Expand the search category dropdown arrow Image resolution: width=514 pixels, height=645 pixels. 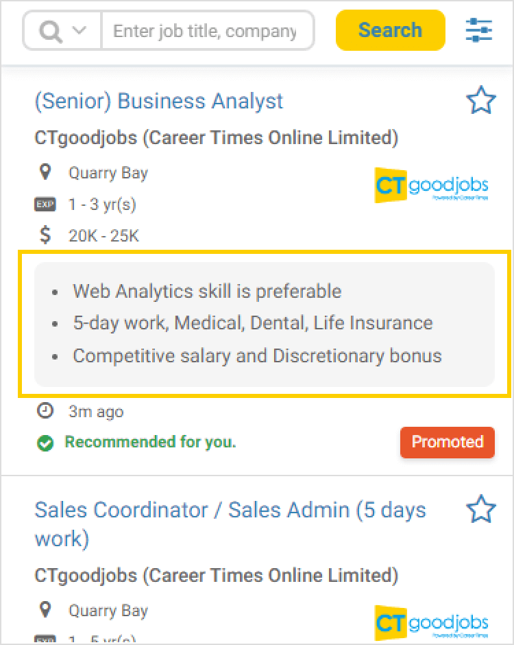click(x=77, y=30)
